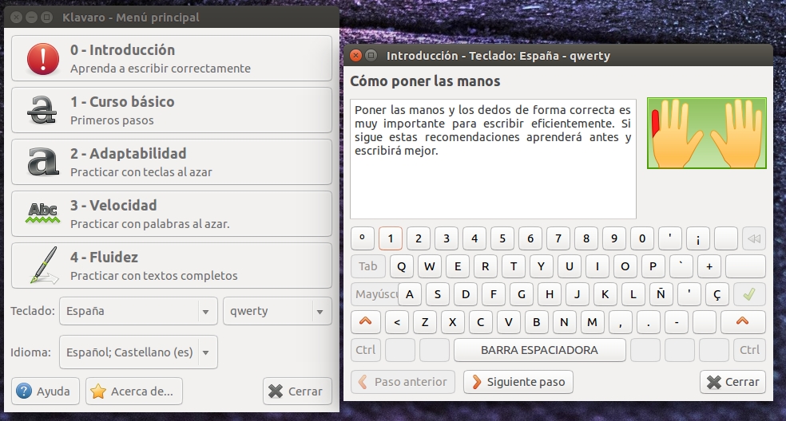Click the left Shift arrow key
The height and width of the screenshot is (421, 786).
click(x=366, y=322)
